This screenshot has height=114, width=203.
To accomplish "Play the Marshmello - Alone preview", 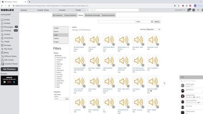I will 158,44.
